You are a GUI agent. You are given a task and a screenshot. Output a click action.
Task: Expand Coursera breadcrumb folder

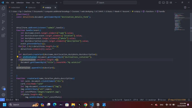75,11
